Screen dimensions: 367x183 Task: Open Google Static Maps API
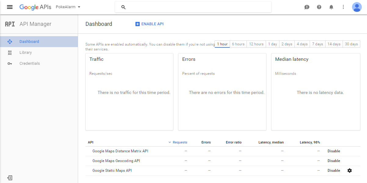pos(112,171)
